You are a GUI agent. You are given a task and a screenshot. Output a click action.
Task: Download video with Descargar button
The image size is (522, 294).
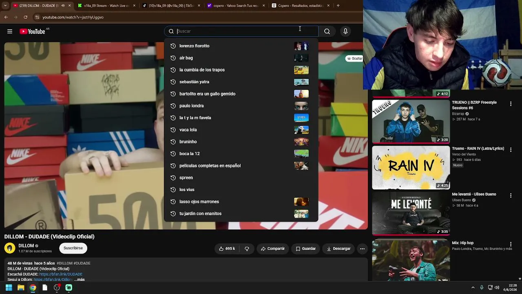point(338,249)
